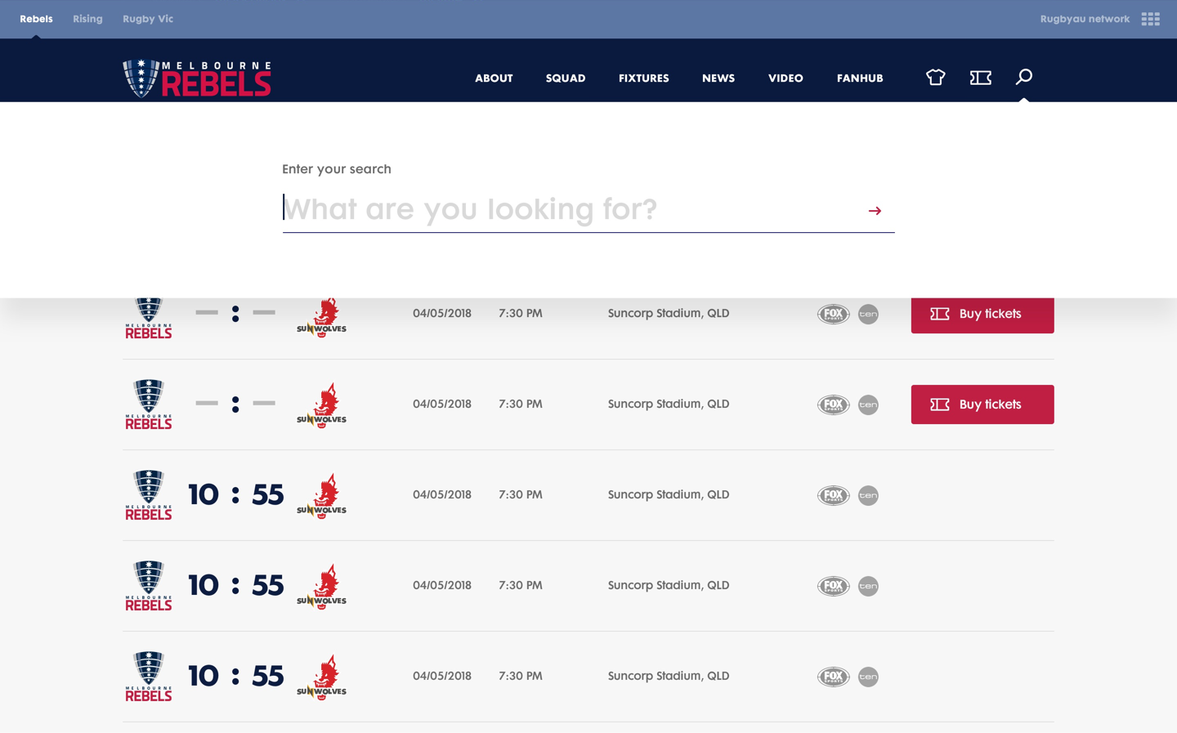The image size is (1177, 733).
Task: Open the tickets icon in header
Action: tap(980, 78)
